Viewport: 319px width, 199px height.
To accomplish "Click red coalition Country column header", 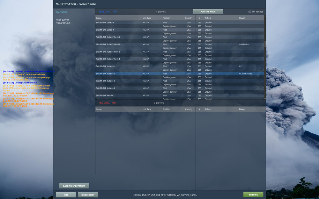I will point(189,109).
